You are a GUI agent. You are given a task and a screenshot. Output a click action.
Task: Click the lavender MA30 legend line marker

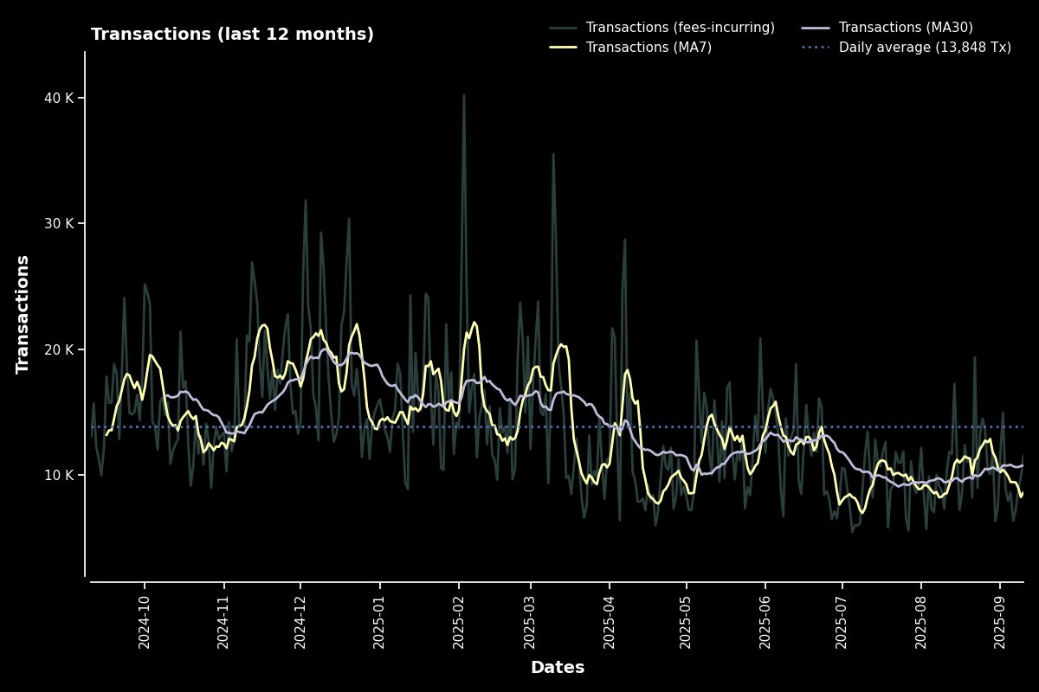[x=817, y=27]
